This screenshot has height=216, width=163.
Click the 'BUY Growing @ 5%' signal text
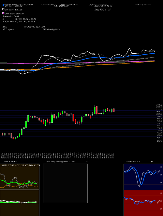pyautogui.click(x=51, y=29)
